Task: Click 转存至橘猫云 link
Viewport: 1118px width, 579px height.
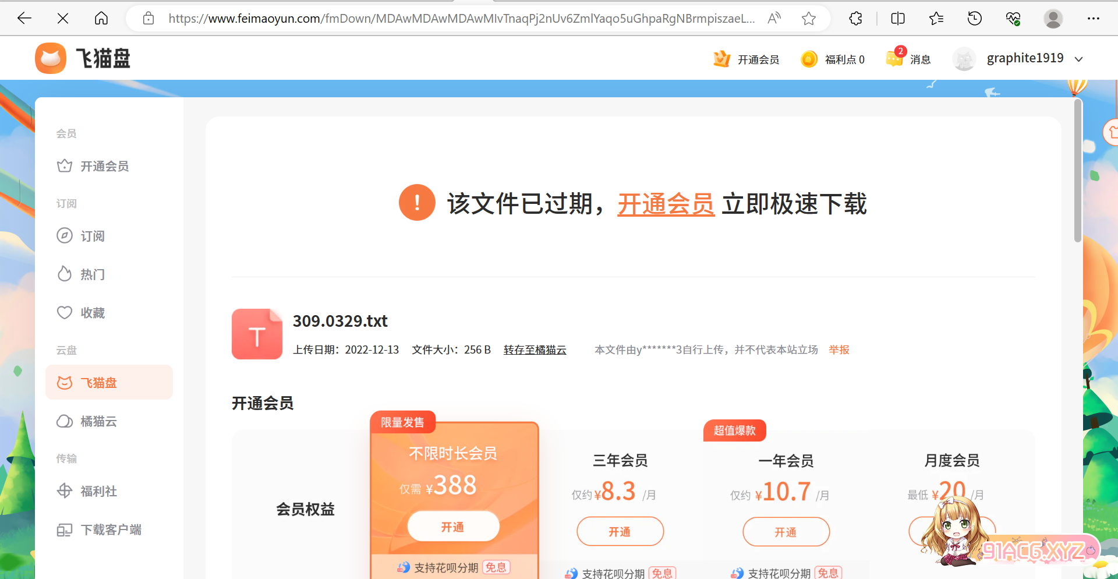Action: 535,349
